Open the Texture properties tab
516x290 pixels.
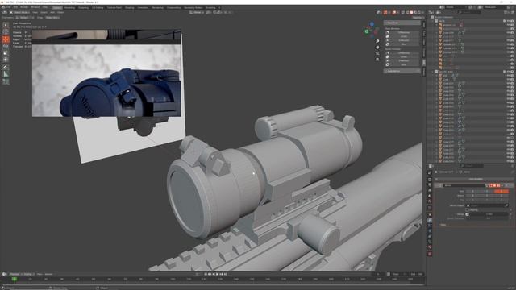430,254
